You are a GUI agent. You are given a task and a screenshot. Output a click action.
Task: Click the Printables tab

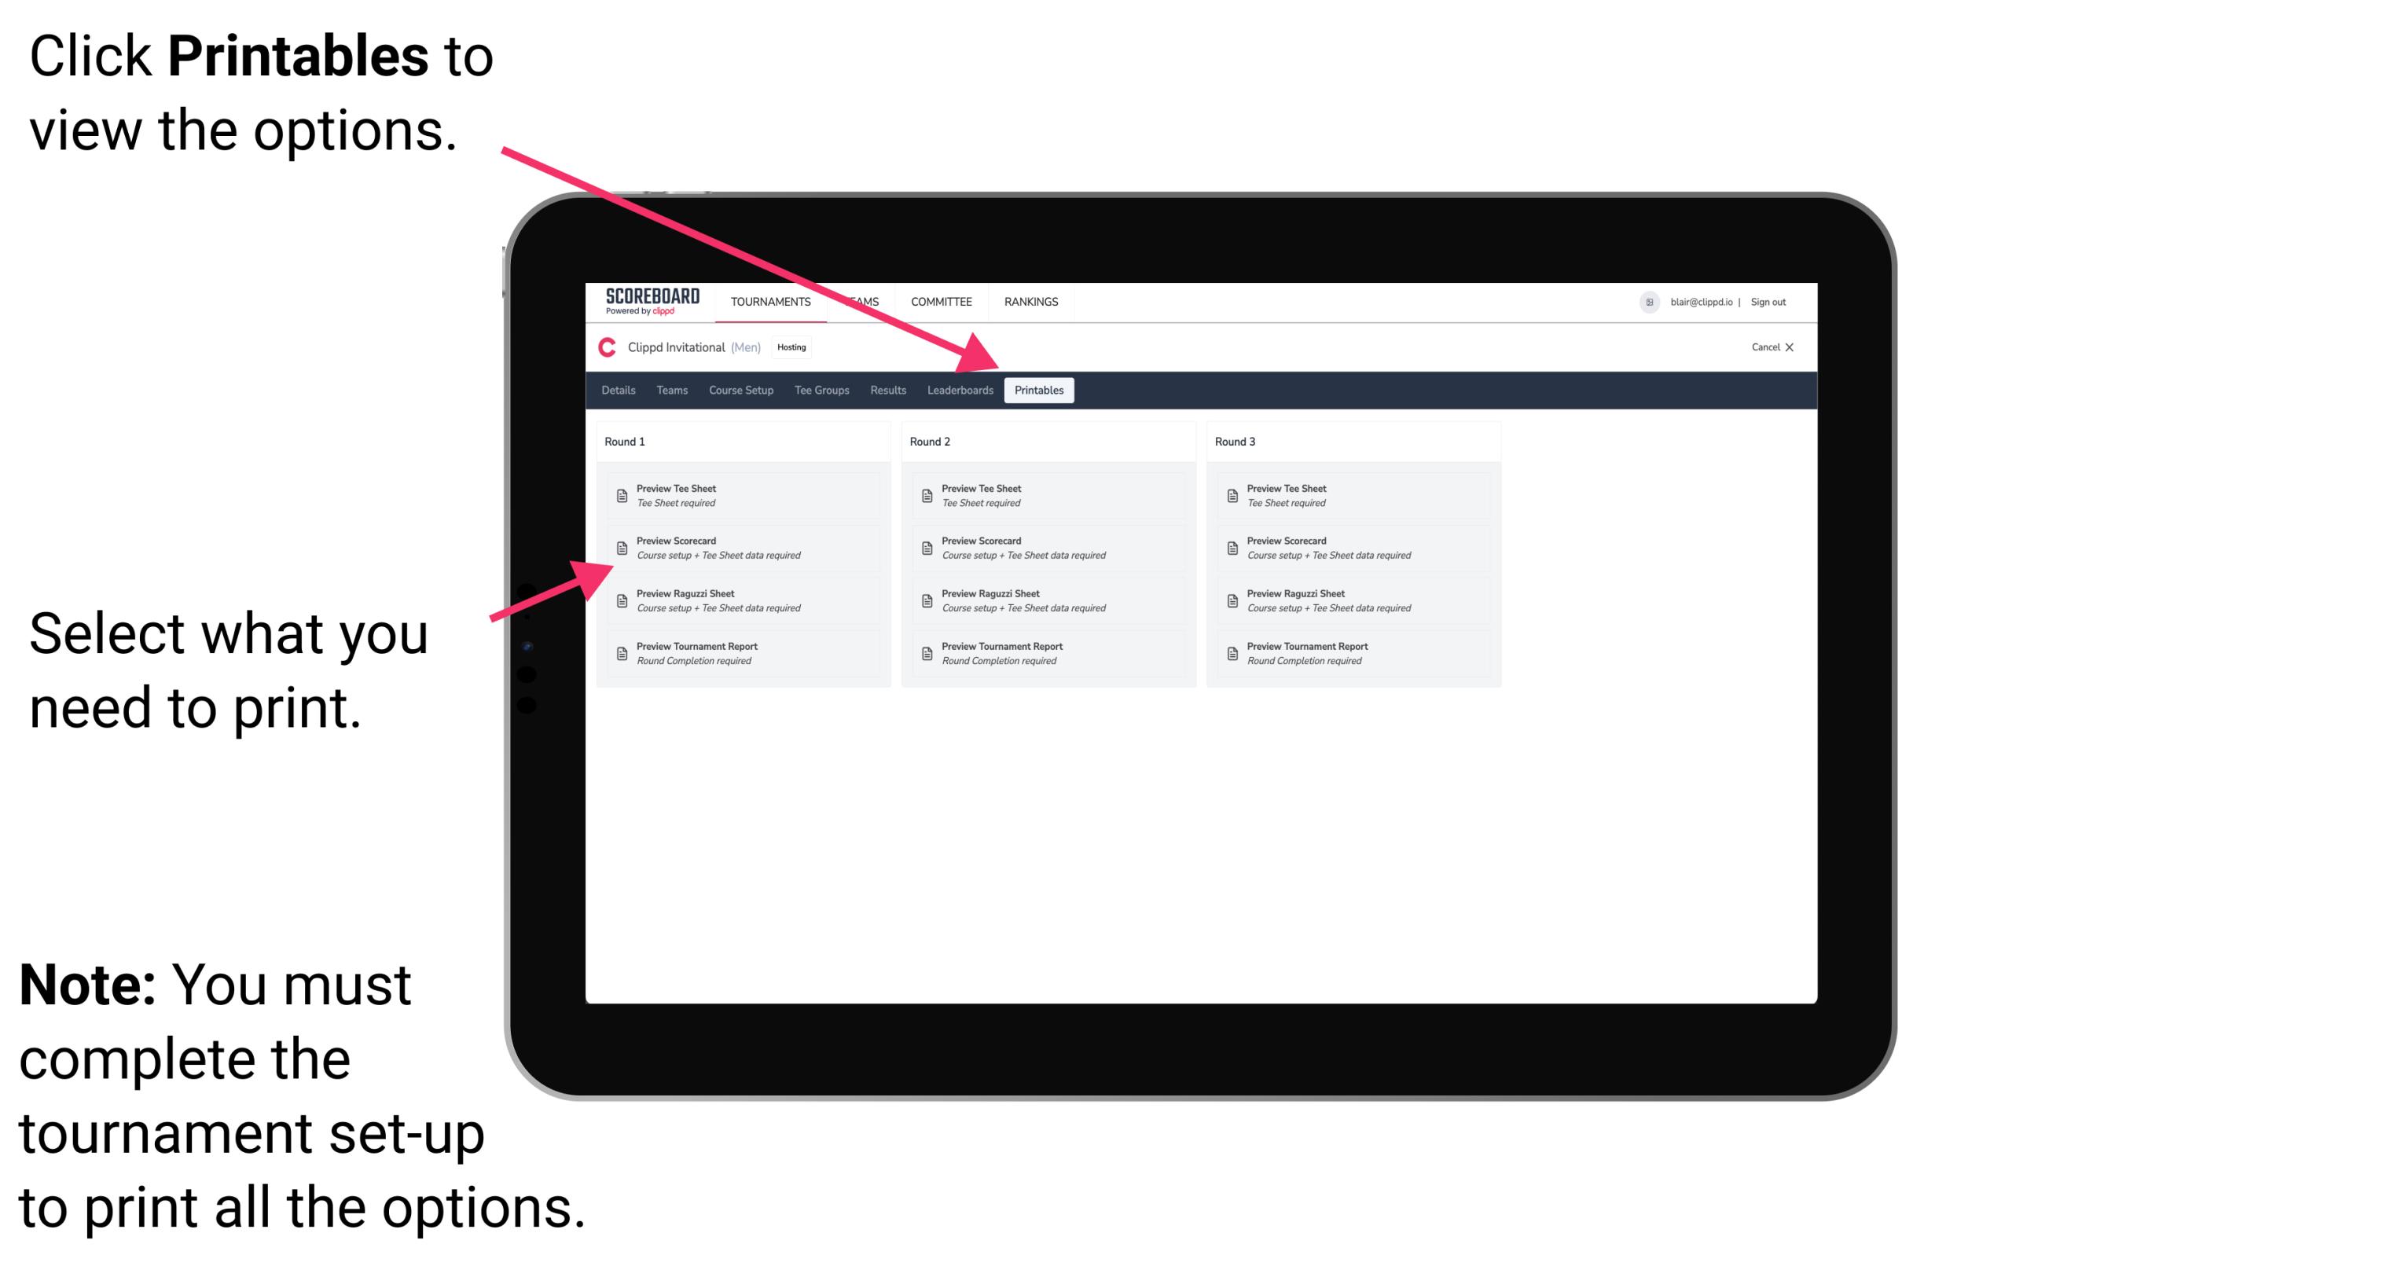[1037, 391]
